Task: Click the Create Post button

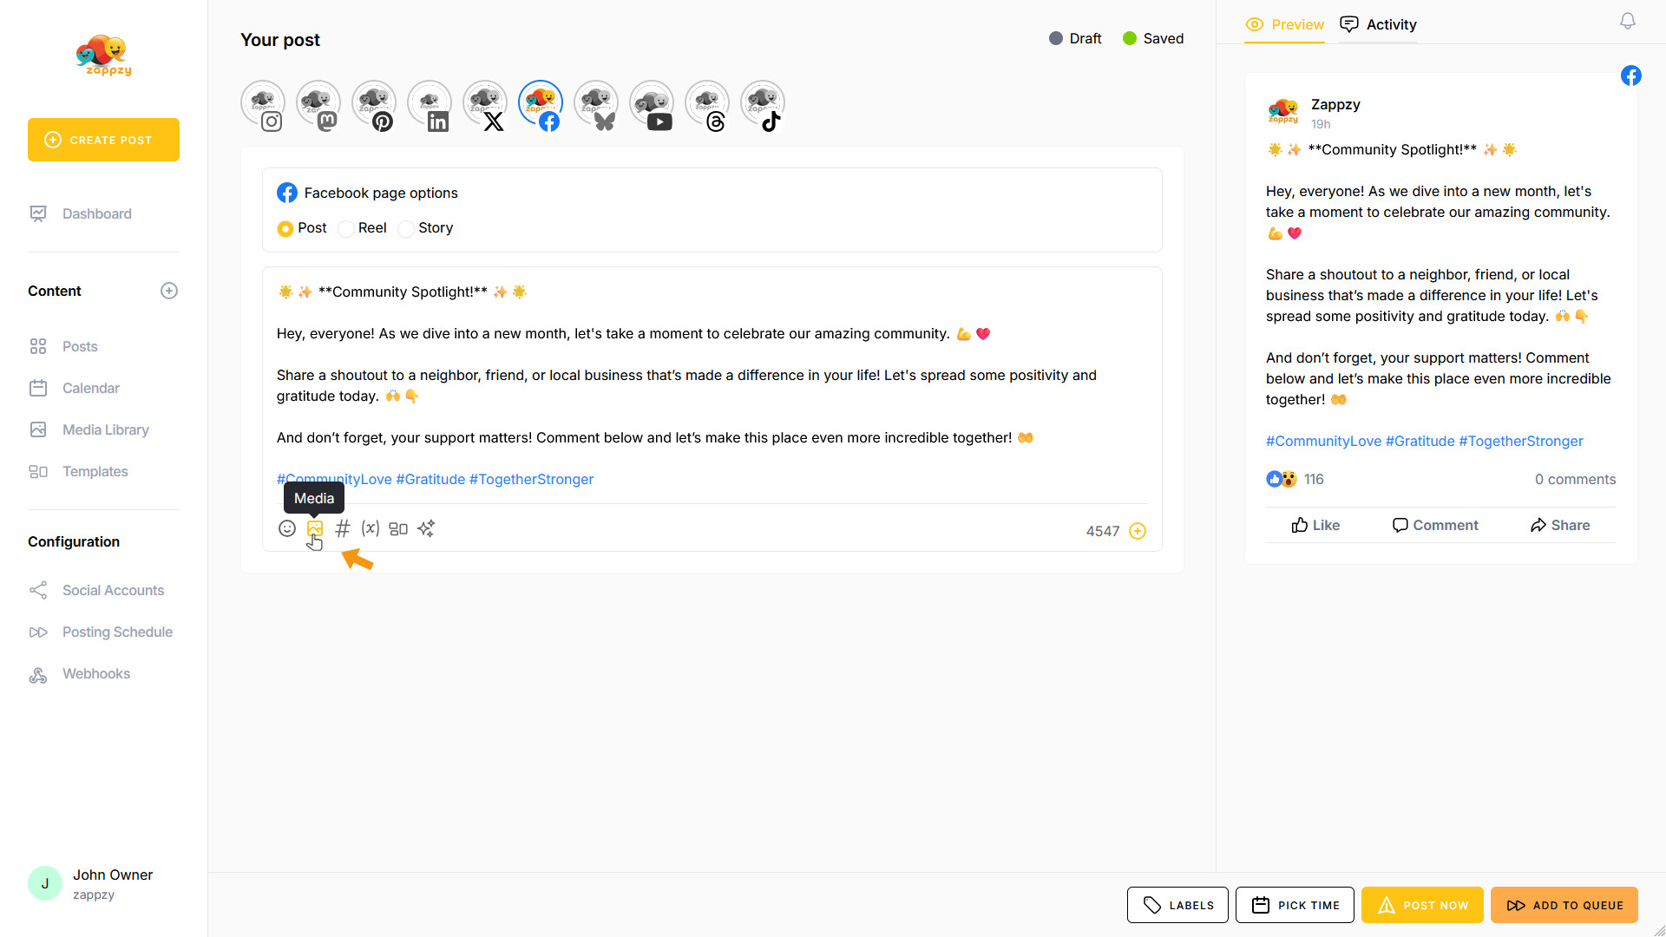Action: pos(103,140)
